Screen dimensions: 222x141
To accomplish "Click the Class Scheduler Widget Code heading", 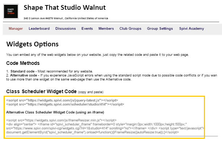I will 41,92.
